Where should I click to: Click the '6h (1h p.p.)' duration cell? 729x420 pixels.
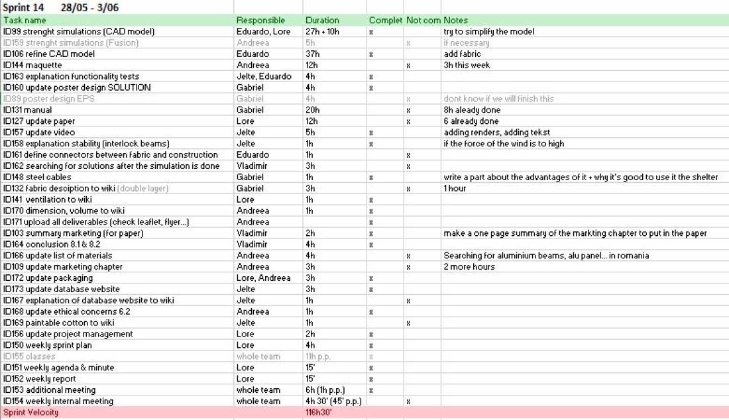(x=325, y=390)
